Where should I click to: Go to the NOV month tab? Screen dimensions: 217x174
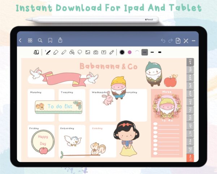(x=190, y=142)
